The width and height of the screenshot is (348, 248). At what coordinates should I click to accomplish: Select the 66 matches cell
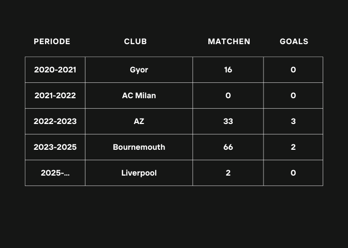click(228, 147)
